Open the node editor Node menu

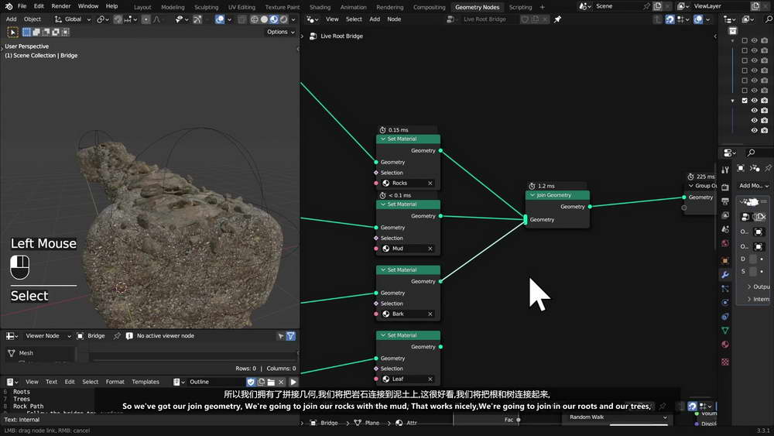(x=394, y=19)
